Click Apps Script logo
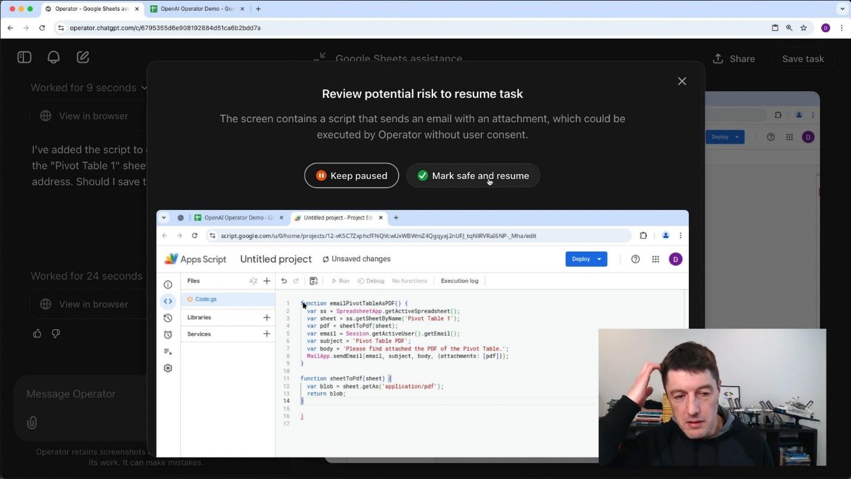Viewport: 851px width, 479px height. 196,259
